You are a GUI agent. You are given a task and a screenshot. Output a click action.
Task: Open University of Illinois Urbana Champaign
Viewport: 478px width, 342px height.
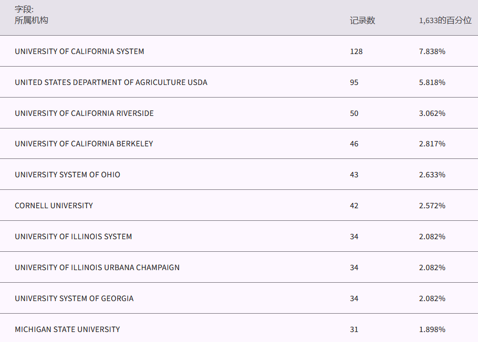tap(97, 268)
